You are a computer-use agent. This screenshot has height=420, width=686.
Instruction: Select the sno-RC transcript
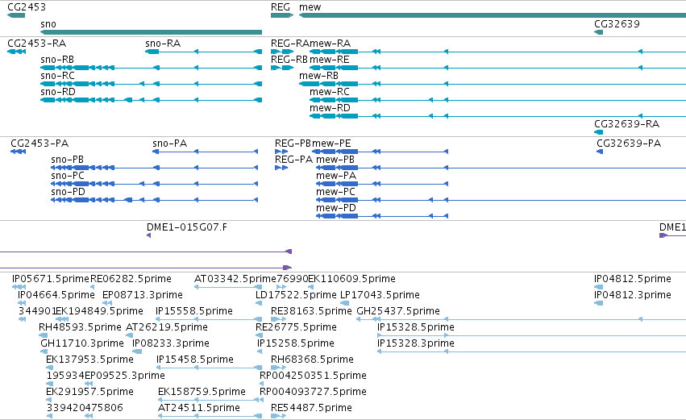coord(58,76)
